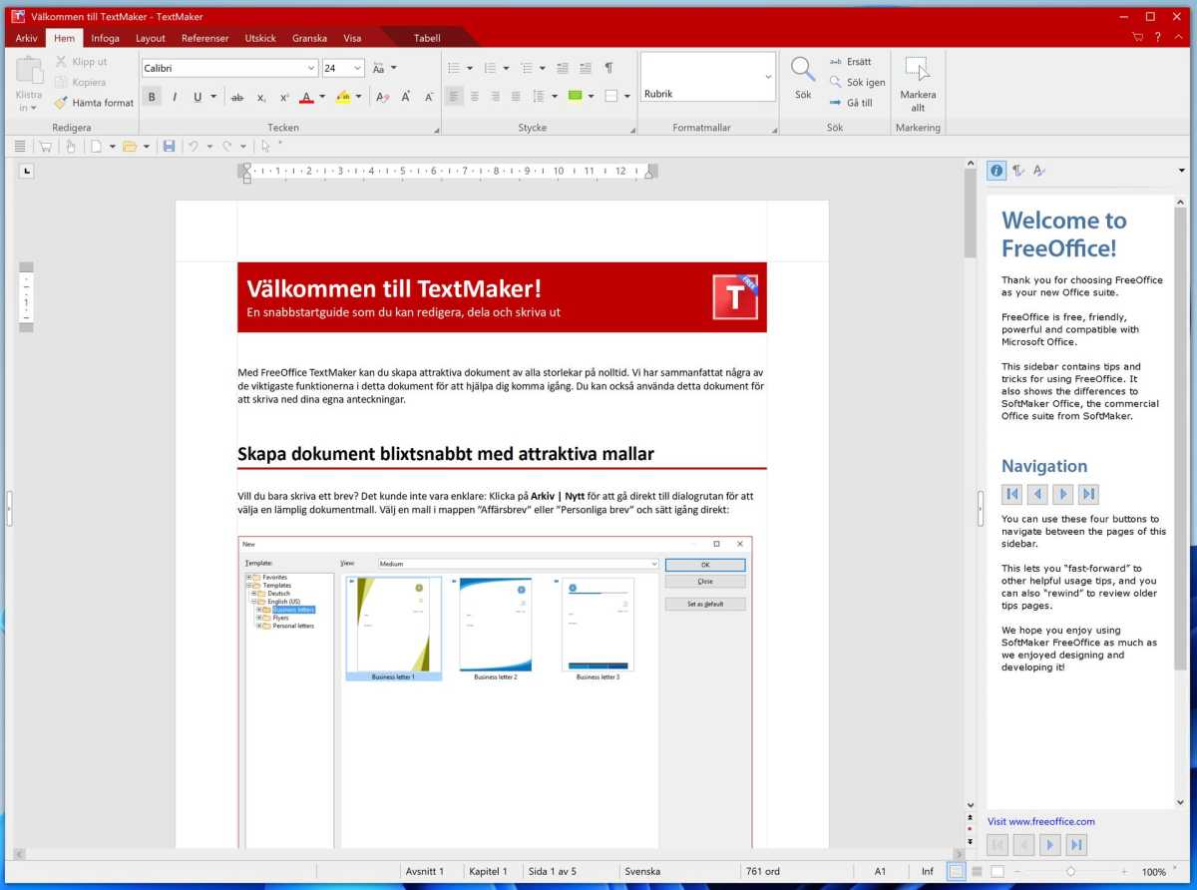Open the font size dropdown showing 24
Image resolution: width=1197 pixels, height=890 pixels.
click(359, 68)
